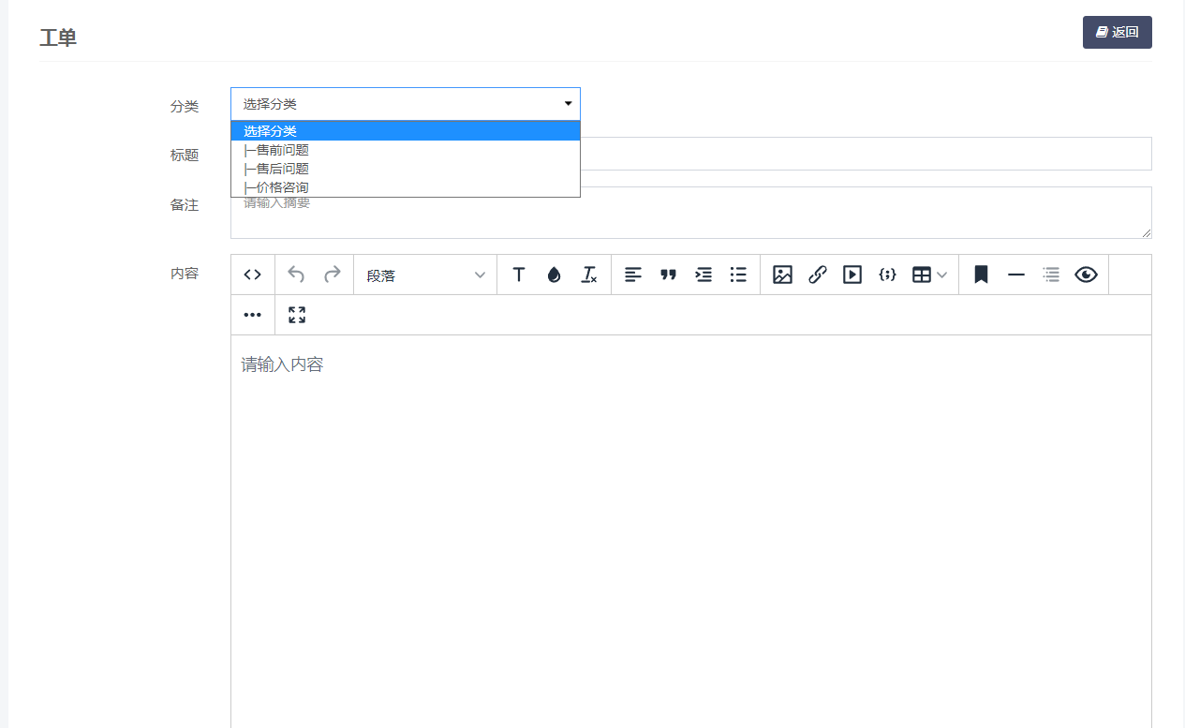This screenshot has width=1185, height=728.
Task: Clear formatting with the Tx icon
Action: [588, 275]
